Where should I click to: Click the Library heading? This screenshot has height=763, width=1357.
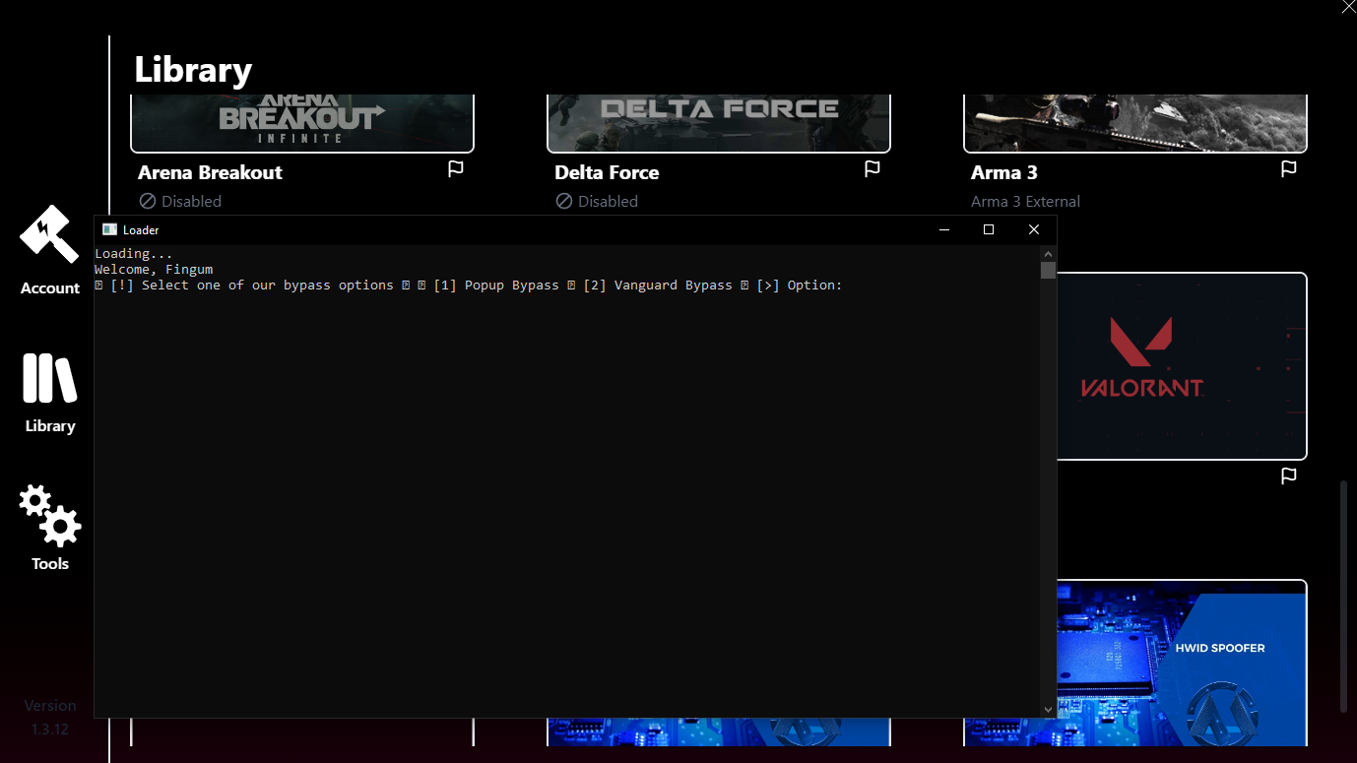tap(193, 70)
